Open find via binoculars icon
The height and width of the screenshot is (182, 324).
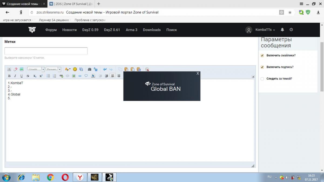[89, 69]
